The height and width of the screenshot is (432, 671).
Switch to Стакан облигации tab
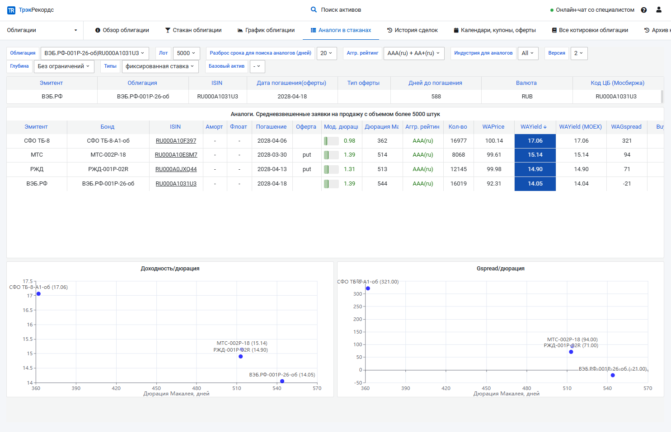click(x=193, y=30)
